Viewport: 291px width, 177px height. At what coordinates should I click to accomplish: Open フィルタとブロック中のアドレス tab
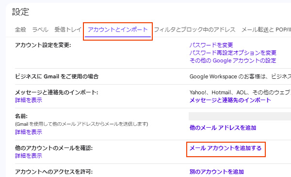point(194,29)
